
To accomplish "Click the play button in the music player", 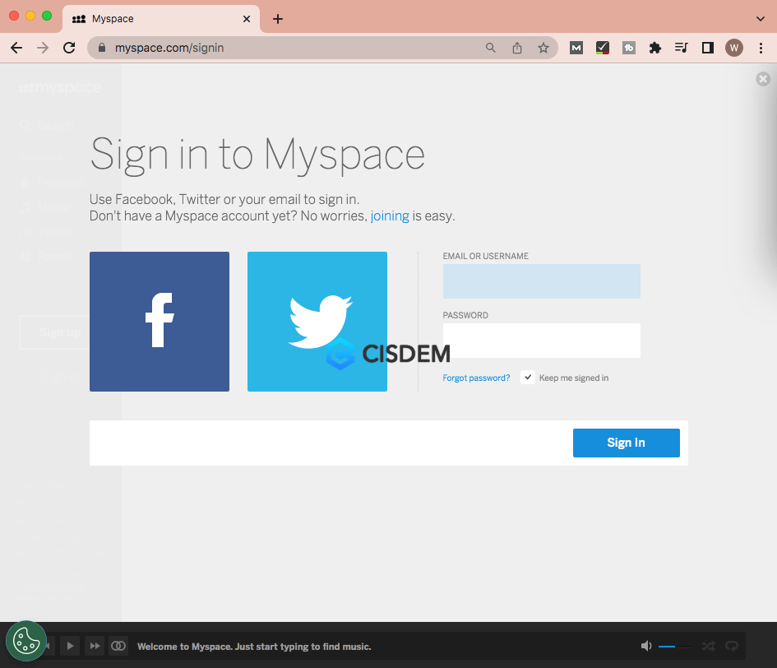I will [70, 646].
